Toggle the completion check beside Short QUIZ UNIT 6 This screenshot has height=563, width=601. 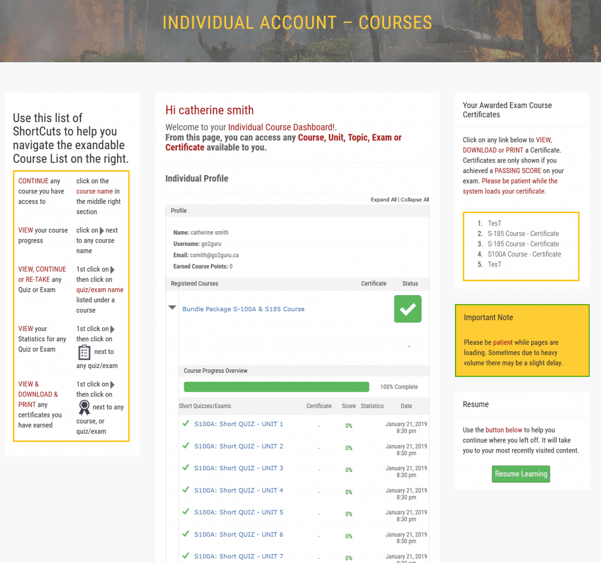point(187,534)
